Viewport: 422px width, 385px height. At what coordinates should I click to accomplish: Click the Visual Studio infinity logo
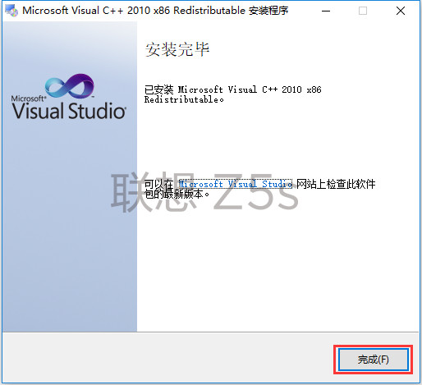click(x=70, y=86)
